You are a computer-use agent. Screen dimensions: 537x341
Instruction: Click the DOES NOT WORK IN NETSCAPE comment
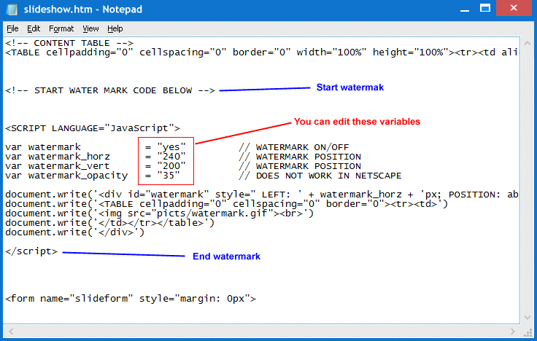[320, 176]
